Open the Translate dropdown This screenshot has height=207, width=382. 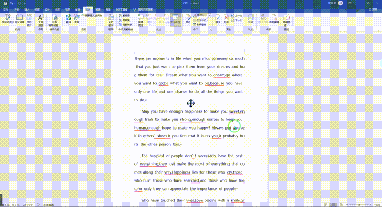click(68, 20)
